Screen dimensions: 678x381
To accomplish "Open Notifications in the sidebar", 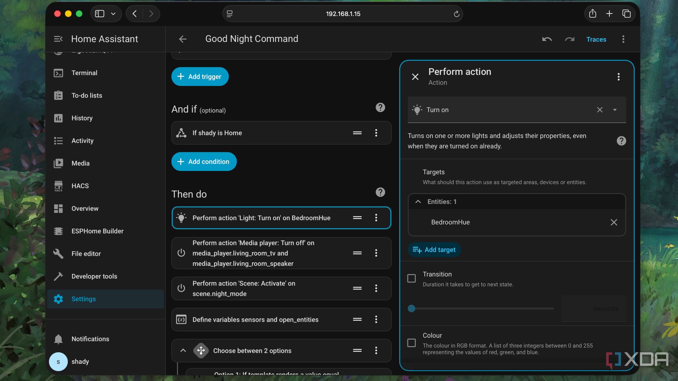I will tap(105, 339).
